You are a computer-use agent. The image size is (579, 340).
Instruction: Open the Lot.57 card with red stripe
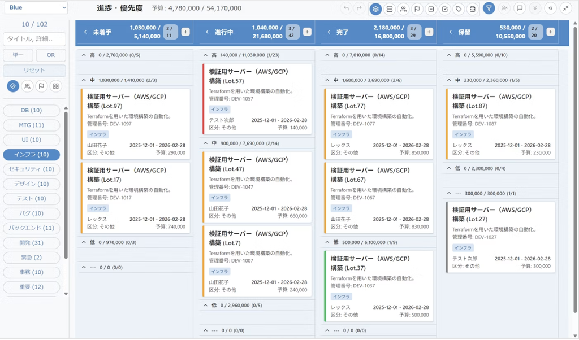point(257,99)
